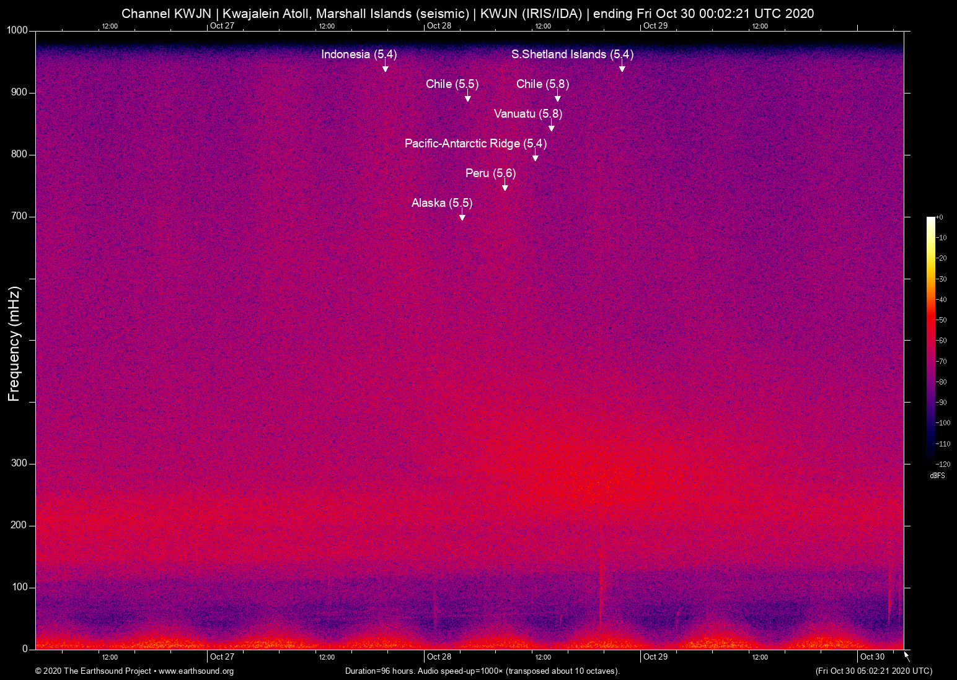Select the S.Shetland Islands (5.4) event label
Screen dimensions: 957x680
[x=572, y=54]
